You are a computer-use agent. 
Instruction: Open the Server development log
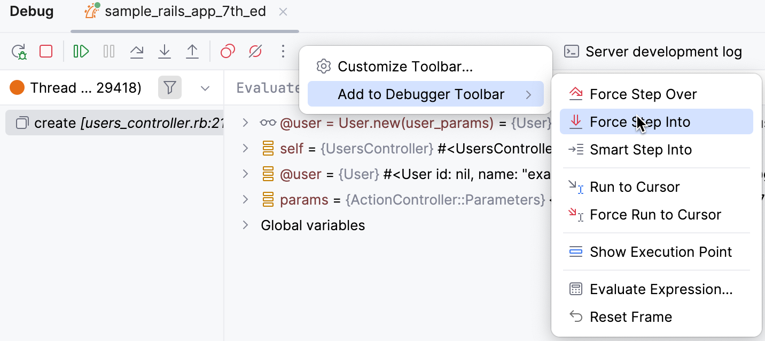pos(662,51)
